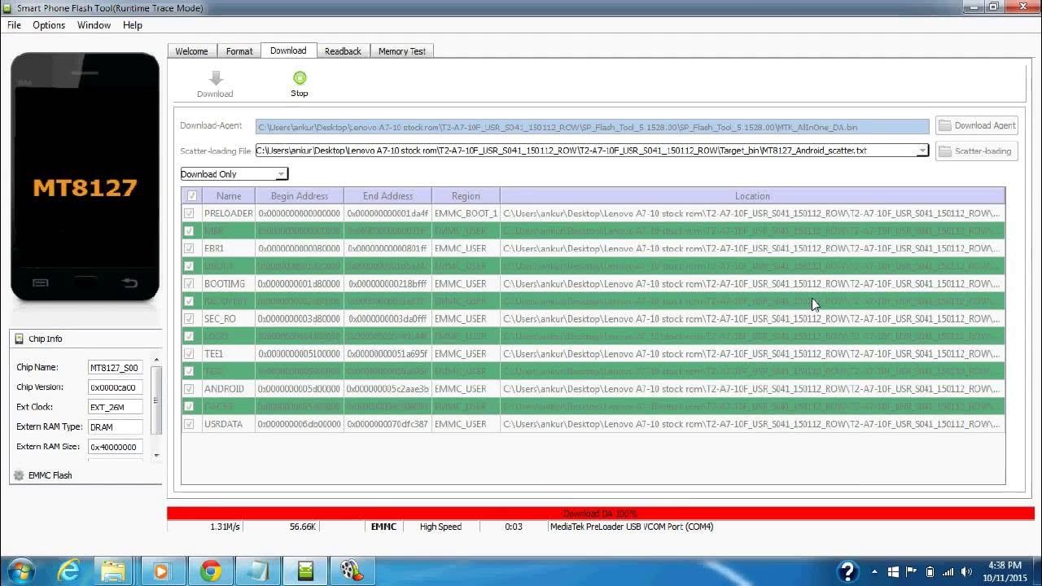The height and width of the screenshot is (586, 1042).
Task: Toggle the BOOTIMG row checkbox
Action: (x=190, y=283)
